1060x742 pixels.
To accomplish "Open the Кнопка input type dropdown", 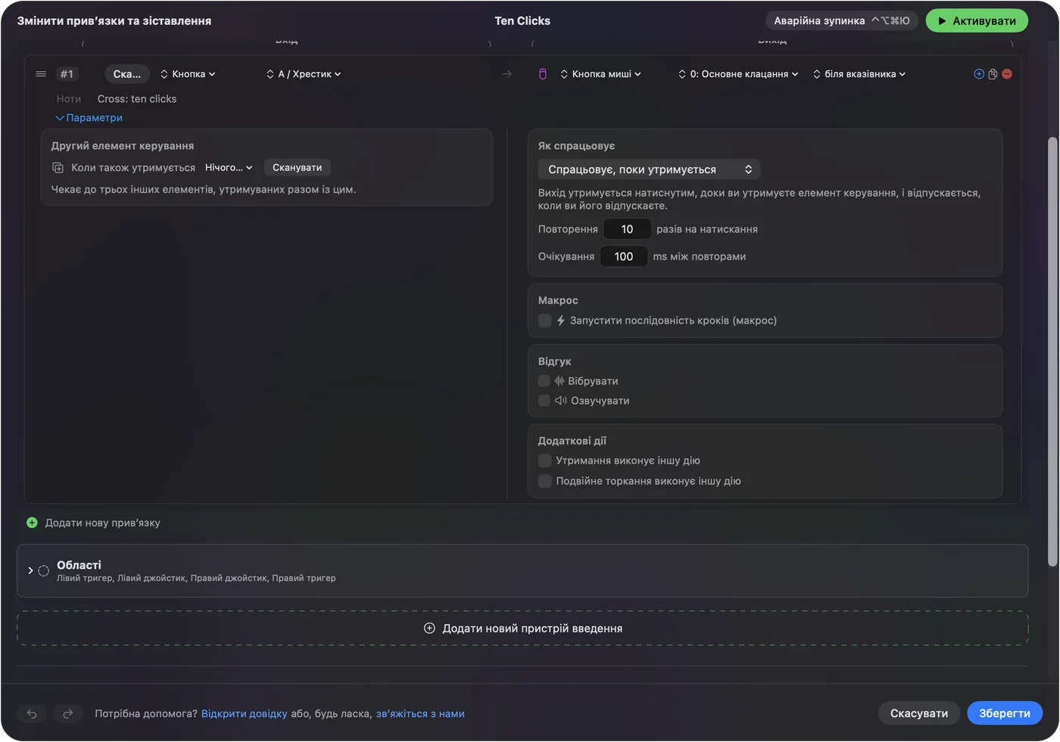I will click(188, 74).
